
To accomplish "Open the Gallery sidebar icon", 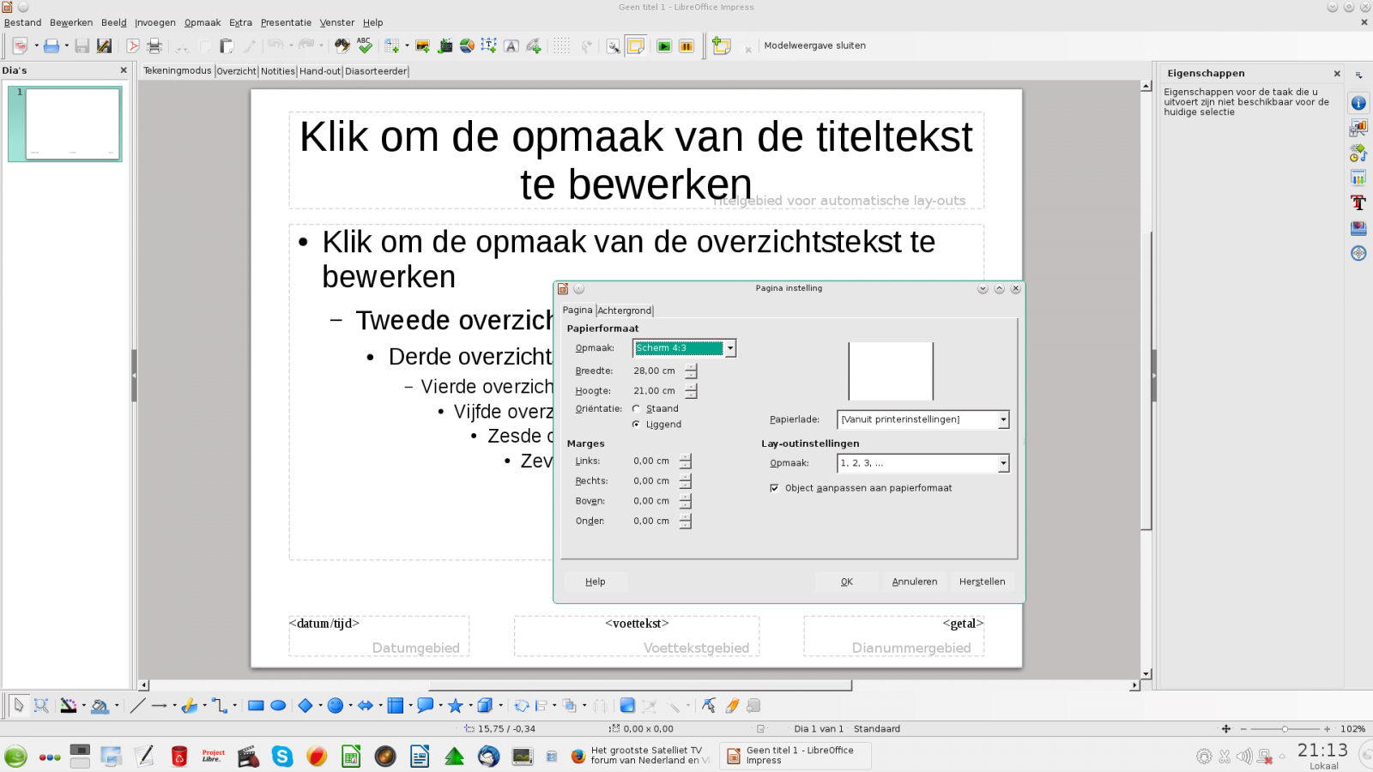I will pos(1358,228).
